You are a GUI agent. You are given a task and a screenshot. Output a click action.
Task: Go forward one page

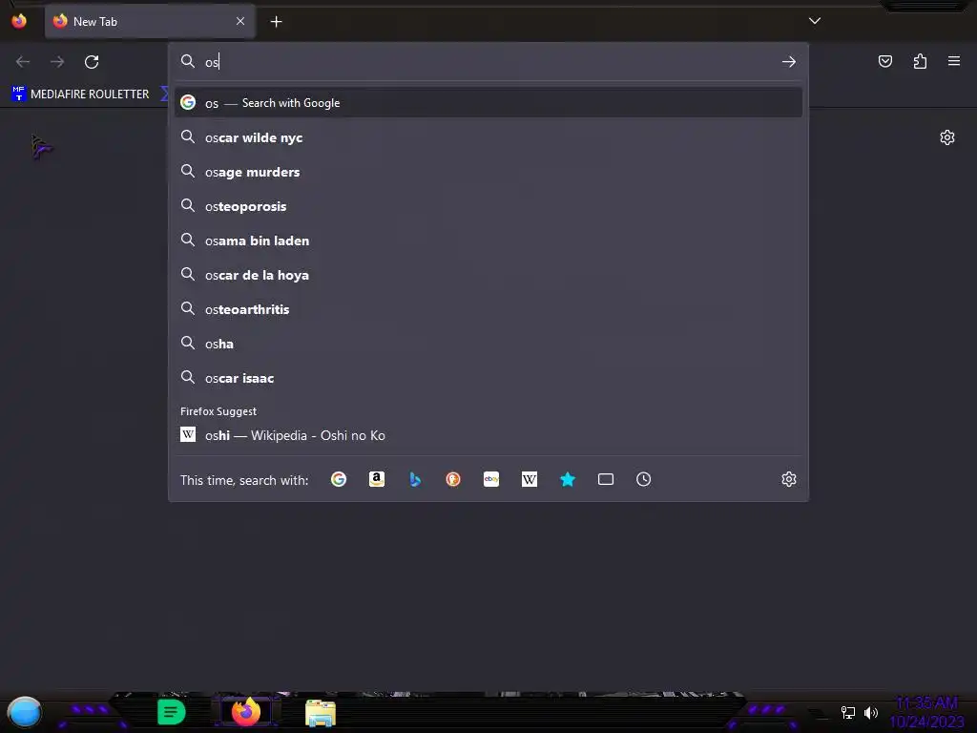57,62
